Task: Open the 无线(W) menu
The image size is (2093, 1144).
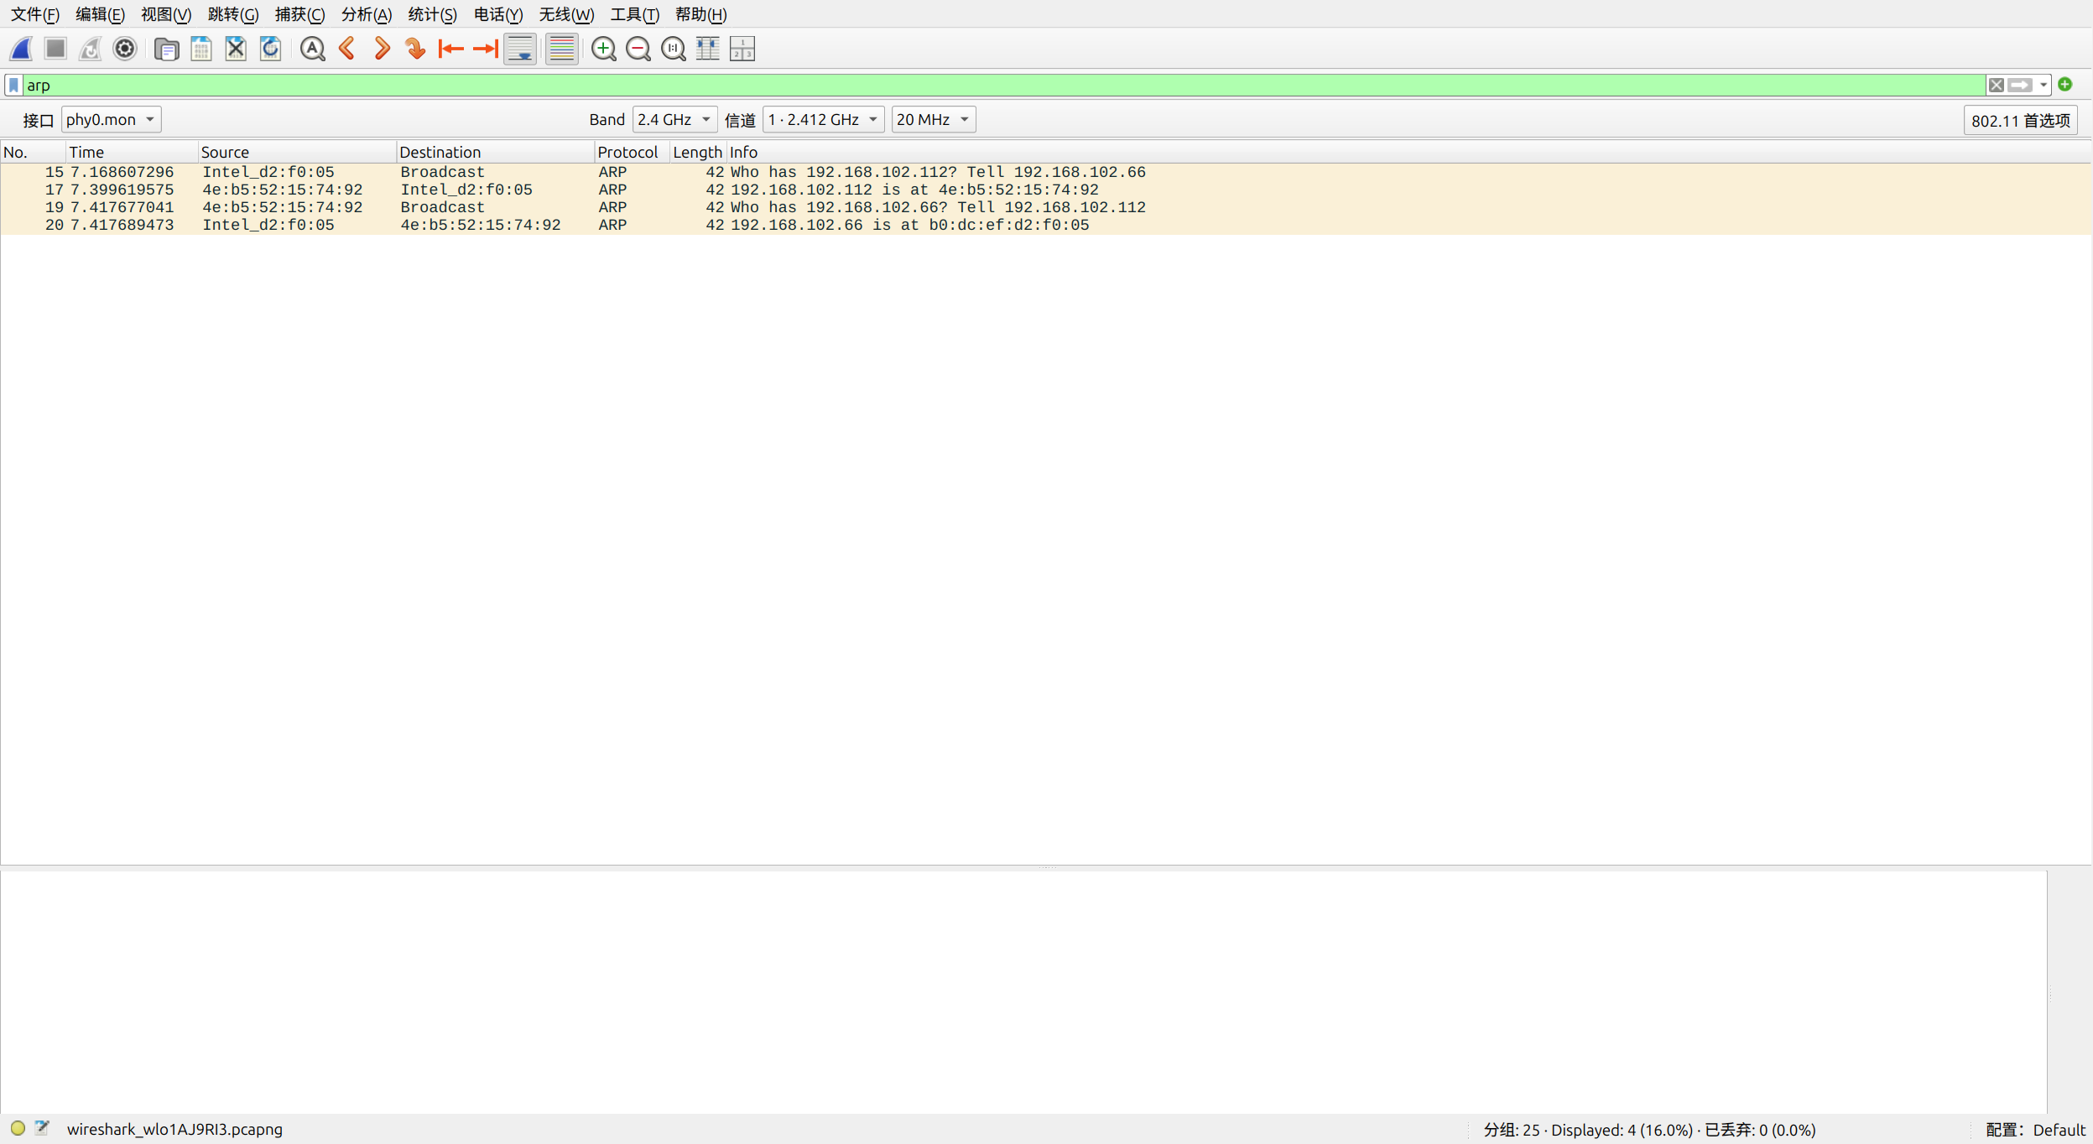Action: tap(566, 14)
